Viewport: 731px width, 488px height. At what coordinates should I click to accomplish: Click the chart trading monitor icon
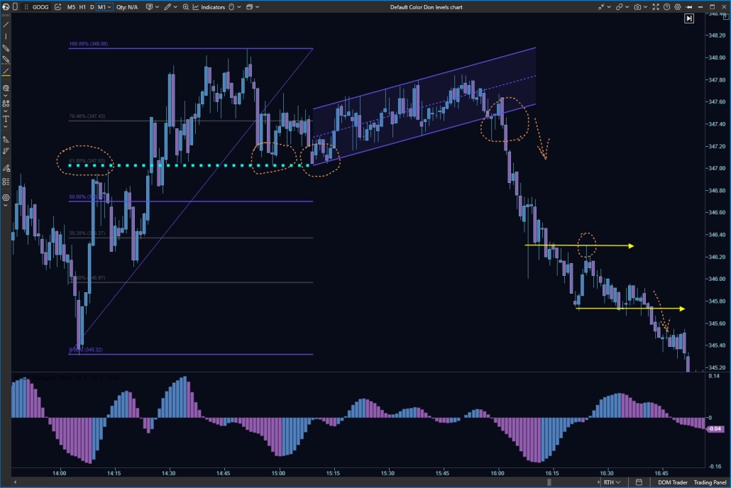149,7
